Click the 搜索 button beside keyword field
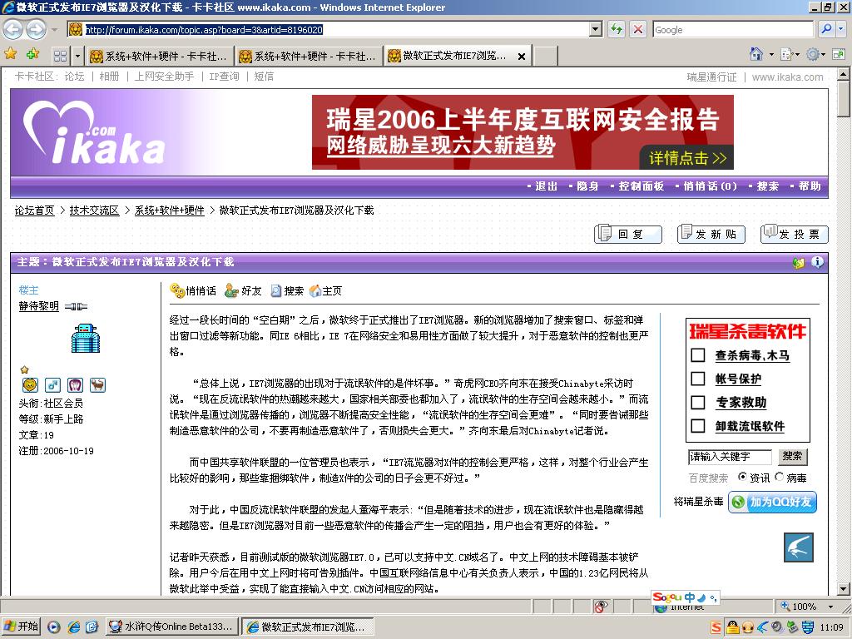This screenshot has height=639, width=852. point(792,457)
